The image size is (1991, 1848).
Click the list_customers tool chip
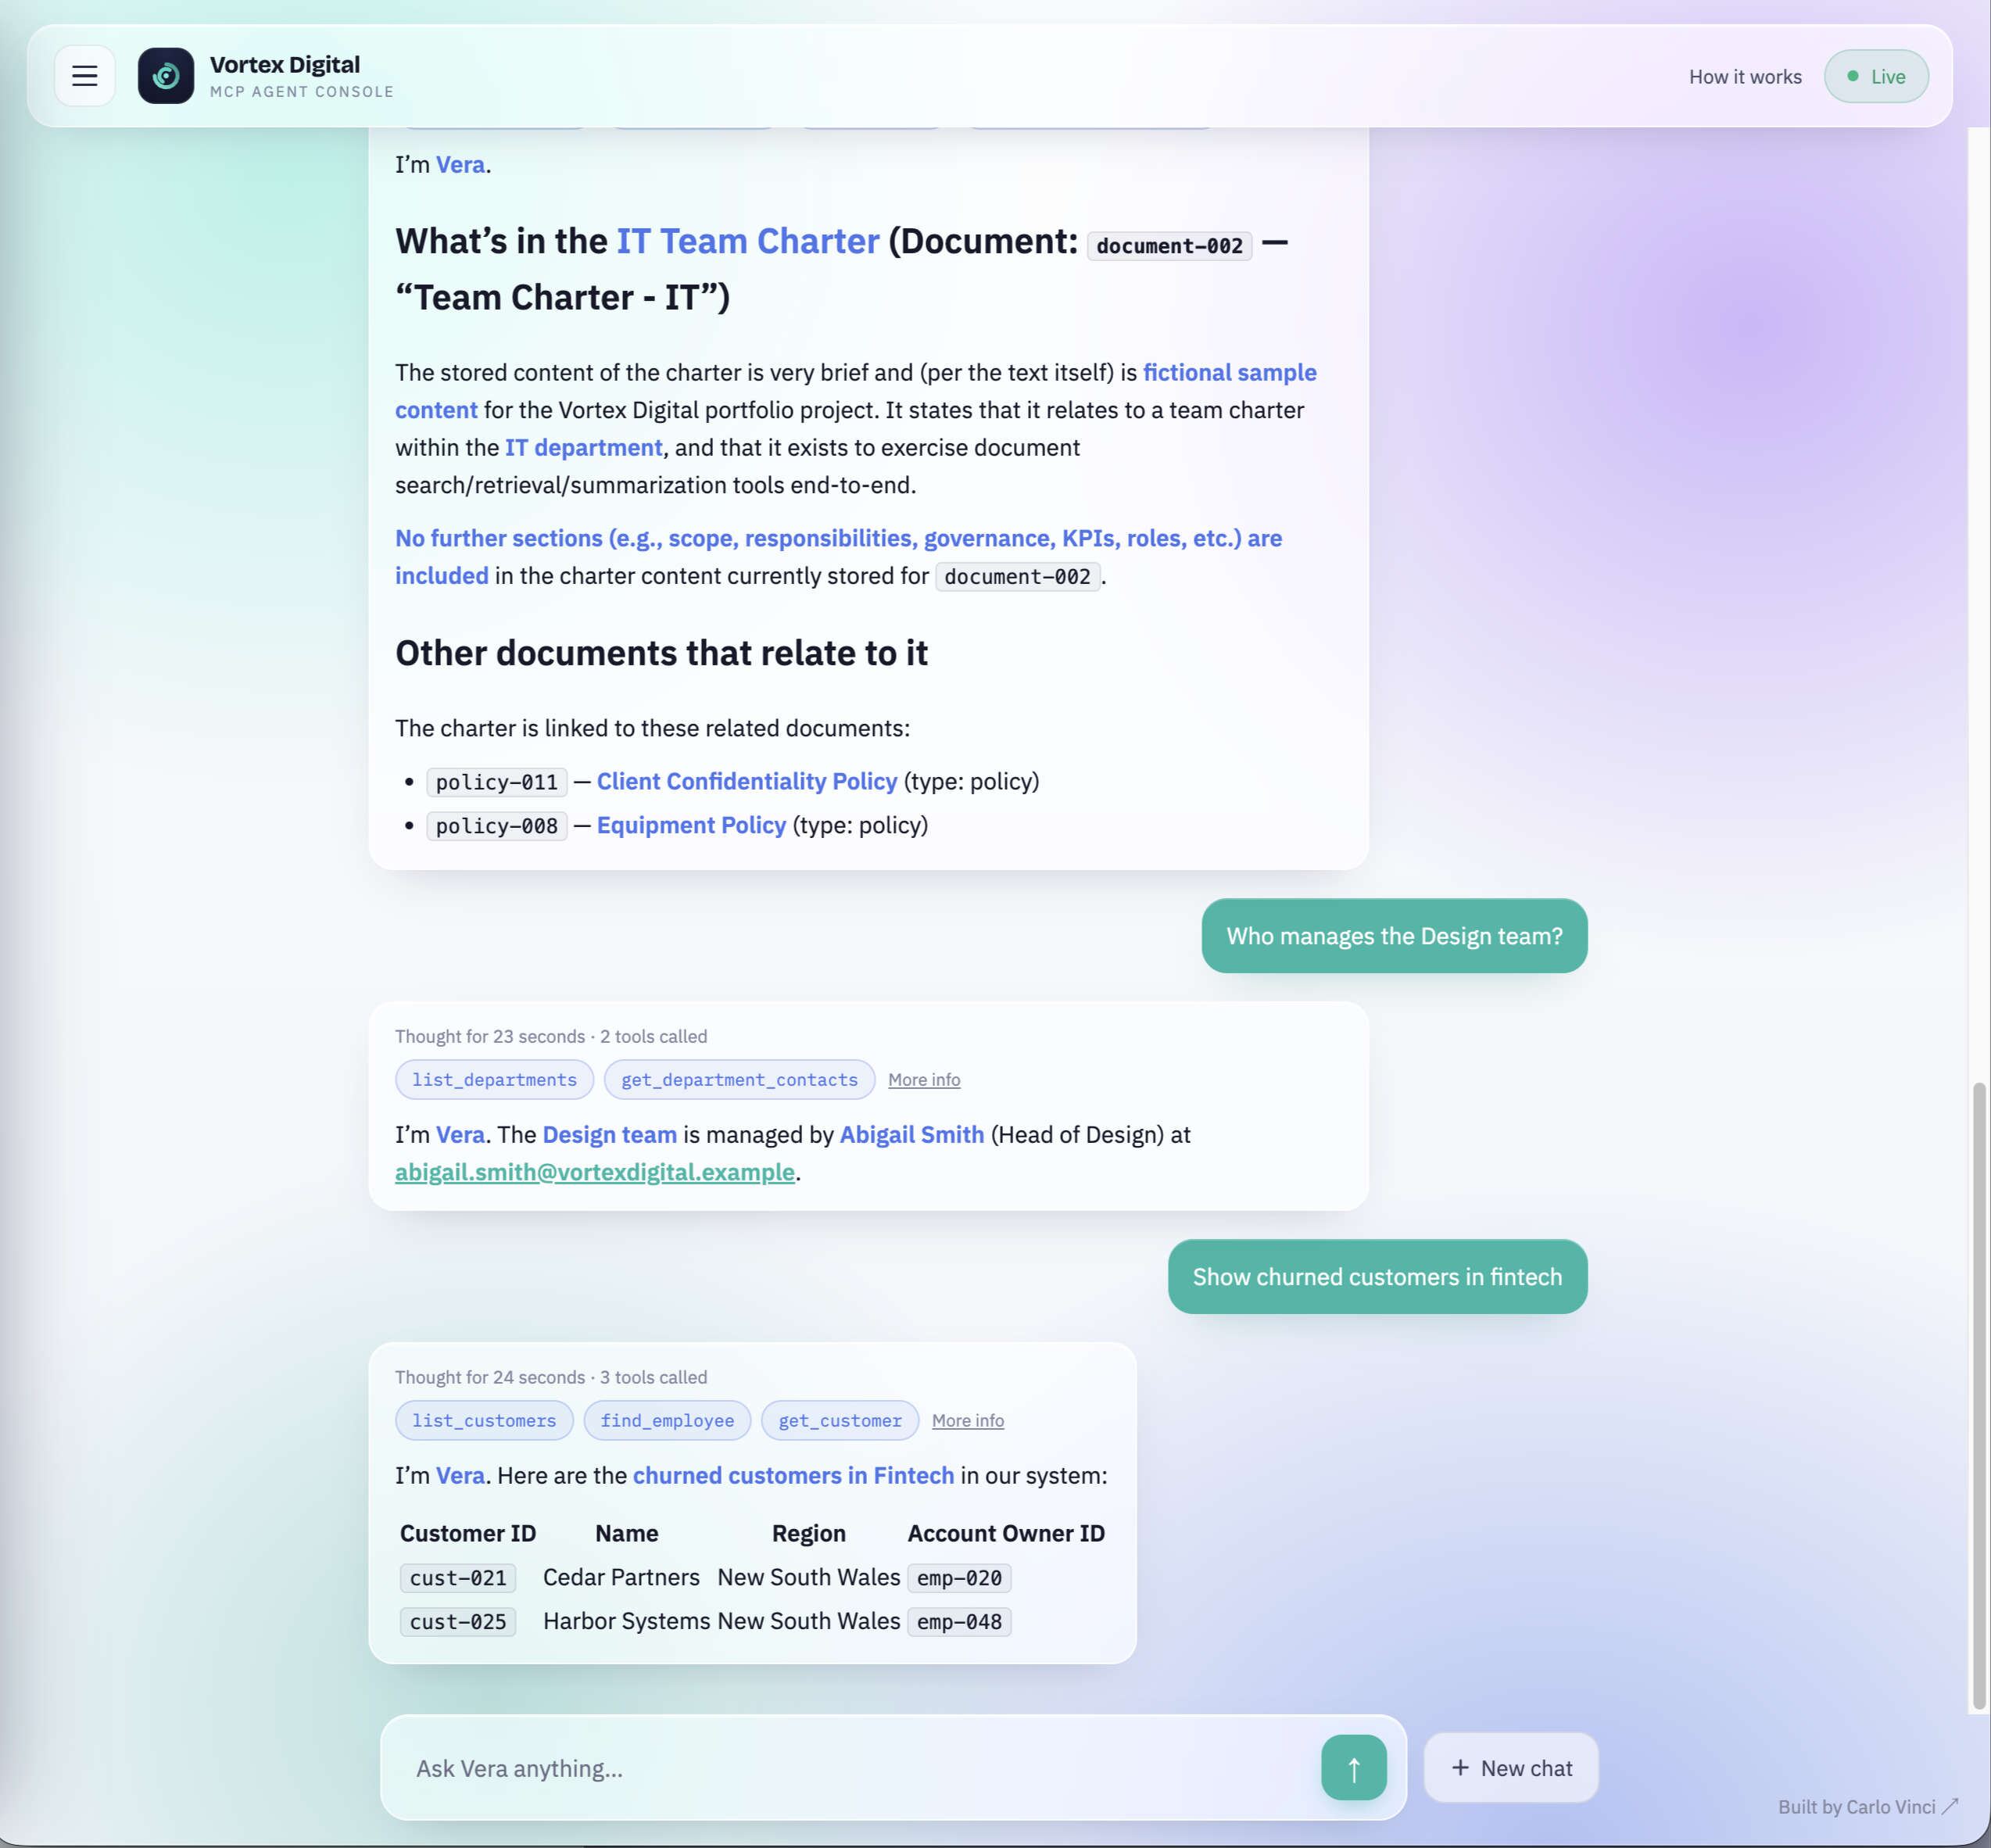click(x=484, y=1420)
